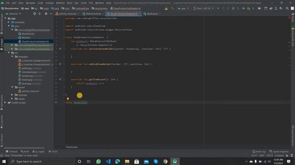Open Chrome from the taskbar

click(x=165, y=161)
